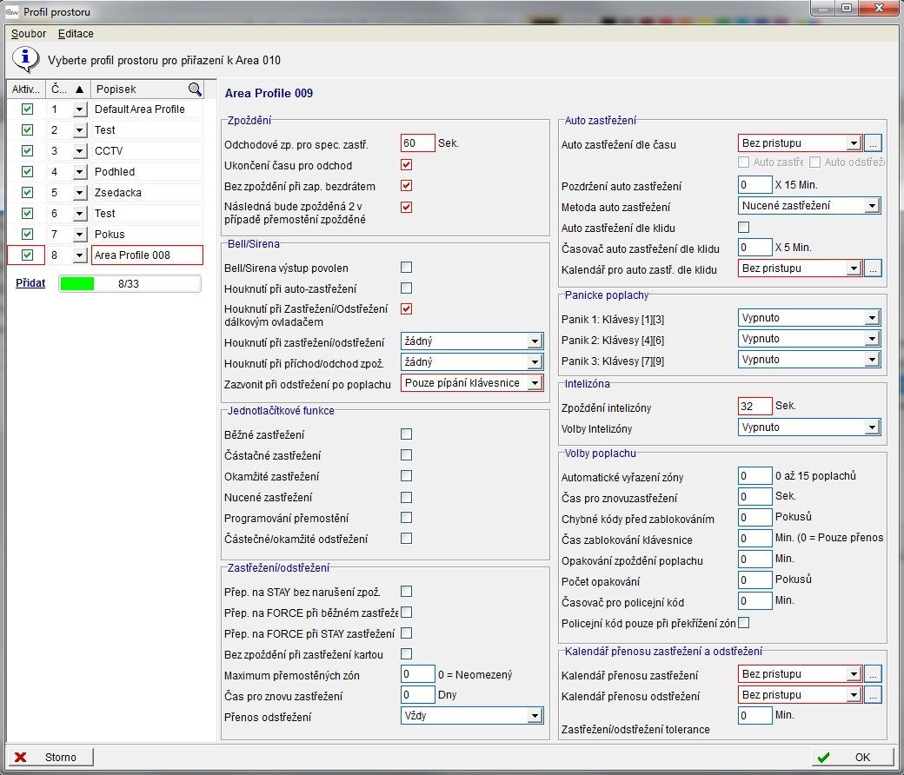This screenshot has width=904, height=775.
Task: Expand Metoda auto zastřežení dropdown
Action: (x=872, y=206)
